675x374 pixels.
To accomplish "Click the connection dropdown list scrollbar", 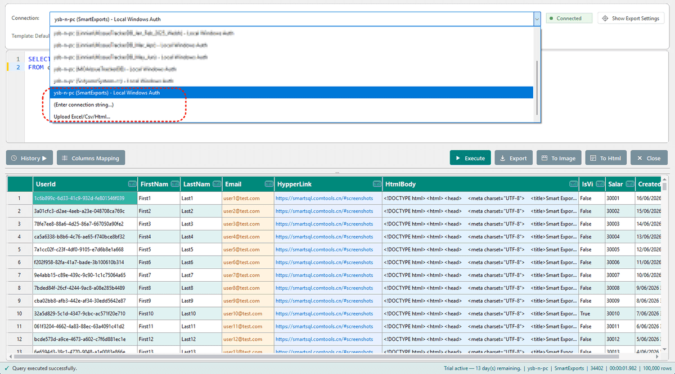I will (537, 87).
